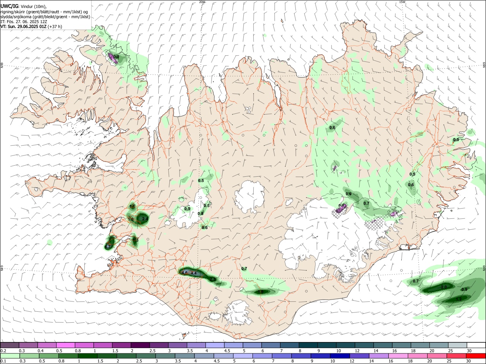Click the 1.2 precipitation value offshore
Viewport: 486px width, 364px height.
click(459, 299)
